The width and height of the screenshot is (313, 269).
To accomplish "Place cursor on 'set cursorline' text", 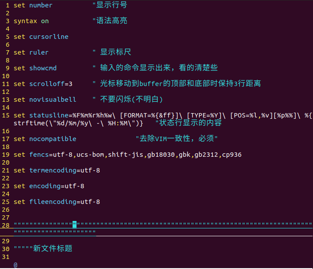I will click(41, 37).
